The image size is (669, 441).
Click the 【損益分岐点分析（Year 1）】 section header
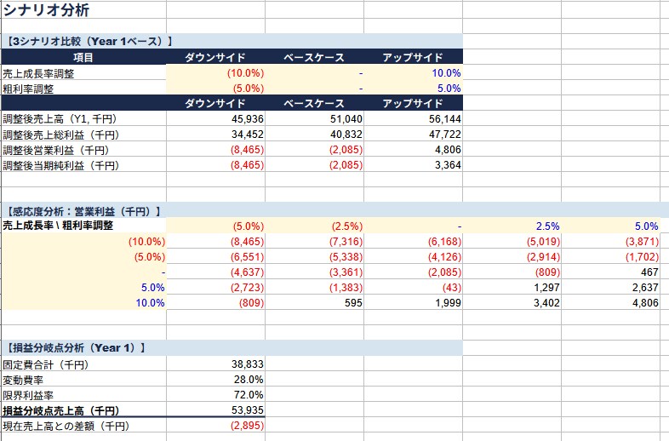[x=232, y=348]
